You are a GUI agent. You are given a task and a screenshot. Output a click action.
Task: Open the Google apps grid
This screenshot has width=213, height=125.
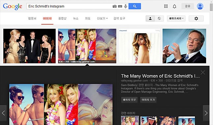click(x=166, y=6)
